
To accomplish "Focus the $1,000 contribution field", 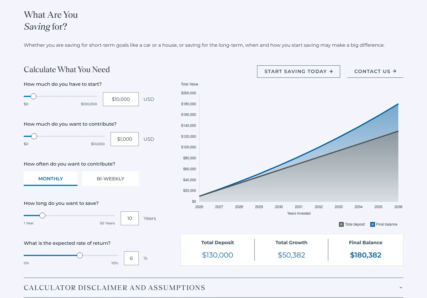I will point(125,139).
